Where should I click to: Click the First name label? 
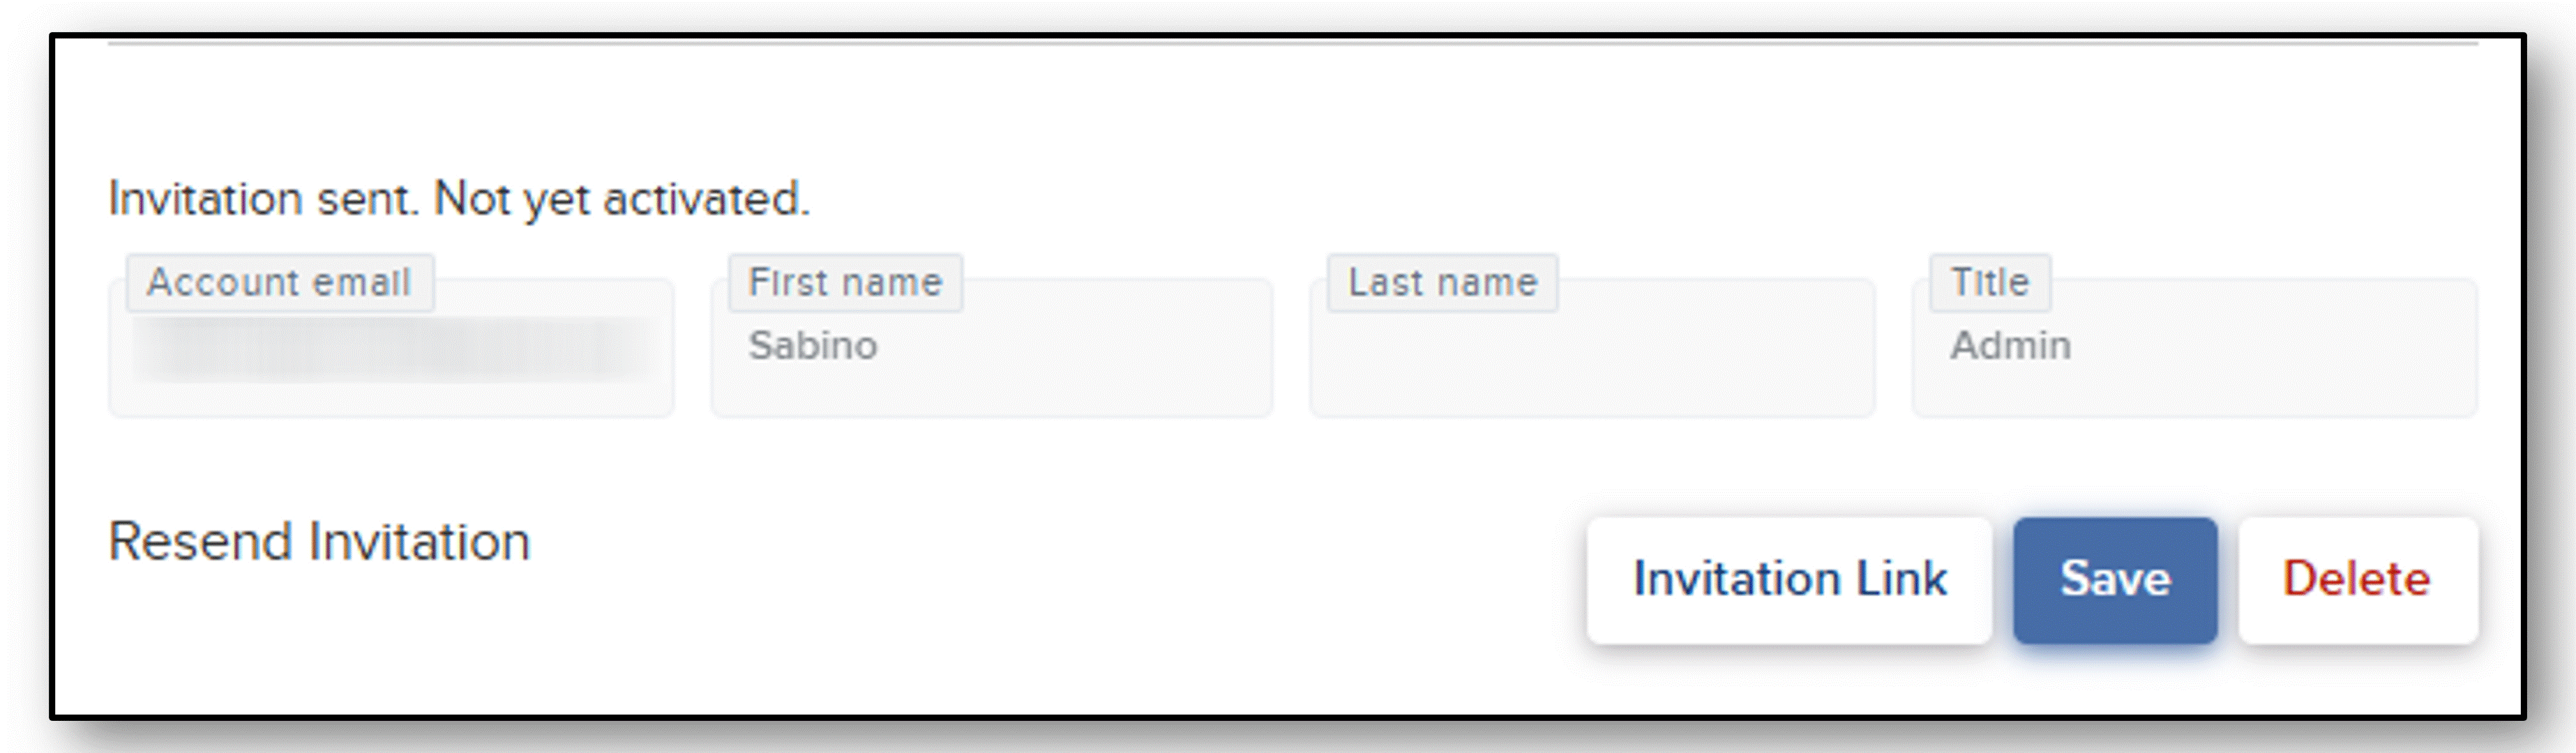point(846,283)
